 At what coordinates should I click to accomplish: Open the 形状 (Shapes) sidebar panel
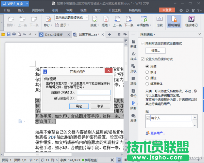[x=133, y=68]
